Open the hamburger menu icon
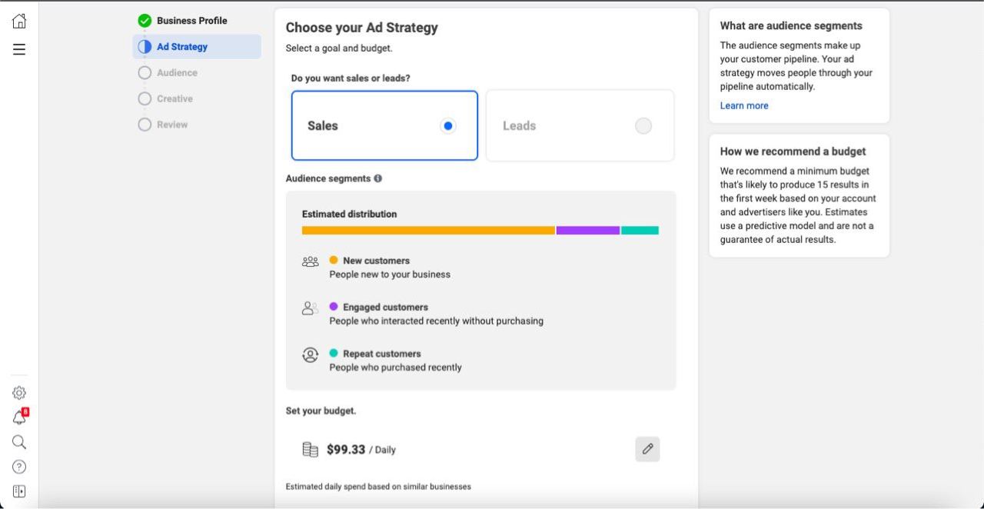 click(x=19, y=49)
